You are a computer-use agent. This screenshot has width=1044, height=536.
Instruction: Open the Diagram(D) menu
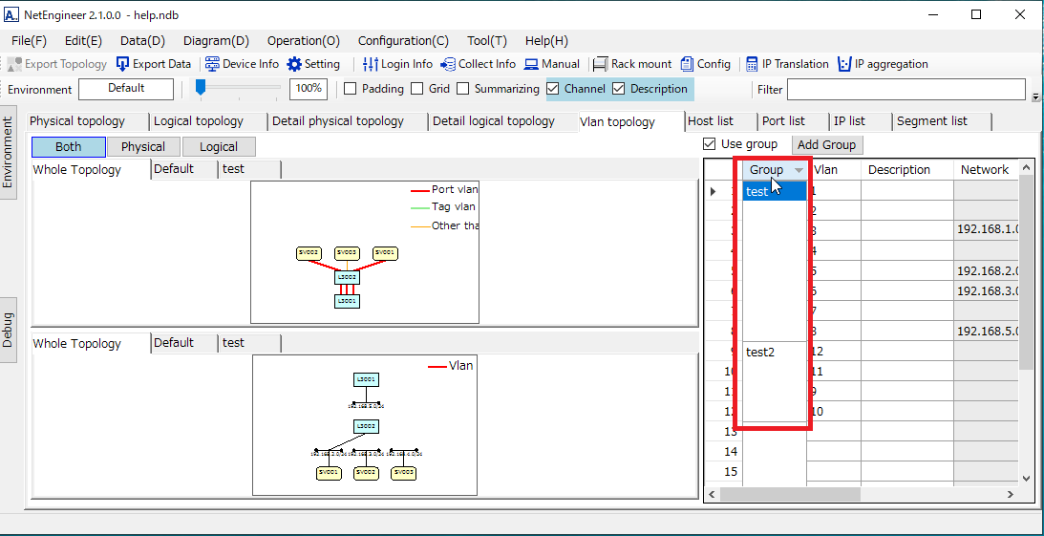[216, 40]
